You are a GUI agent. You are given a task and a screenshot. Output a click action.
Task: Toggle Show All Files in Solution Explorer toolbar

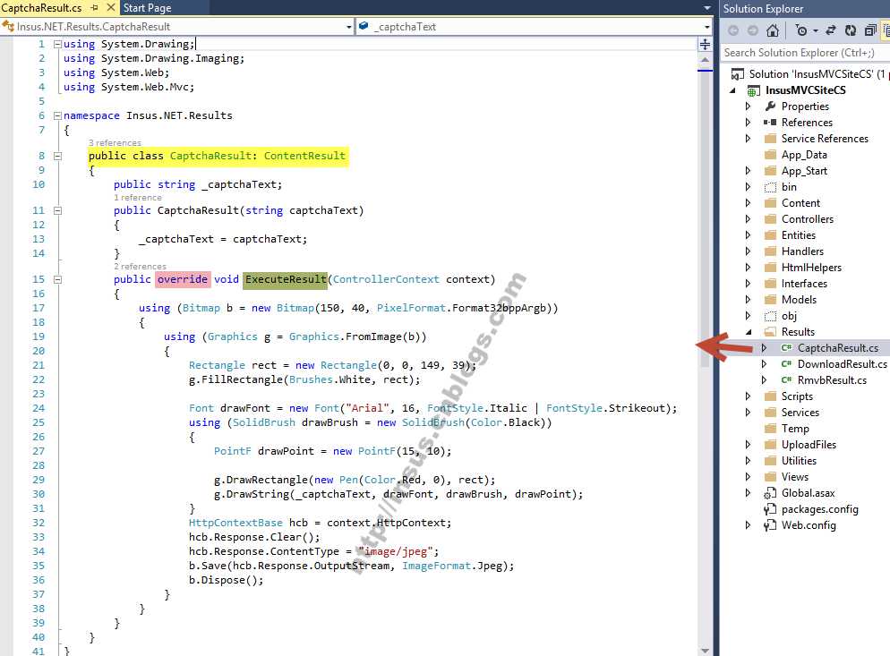point(886,30)
